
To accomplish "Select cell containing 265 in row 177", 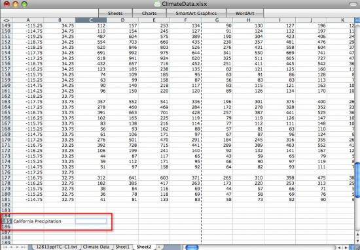I will pyautogui.click(x=217, y=178).
